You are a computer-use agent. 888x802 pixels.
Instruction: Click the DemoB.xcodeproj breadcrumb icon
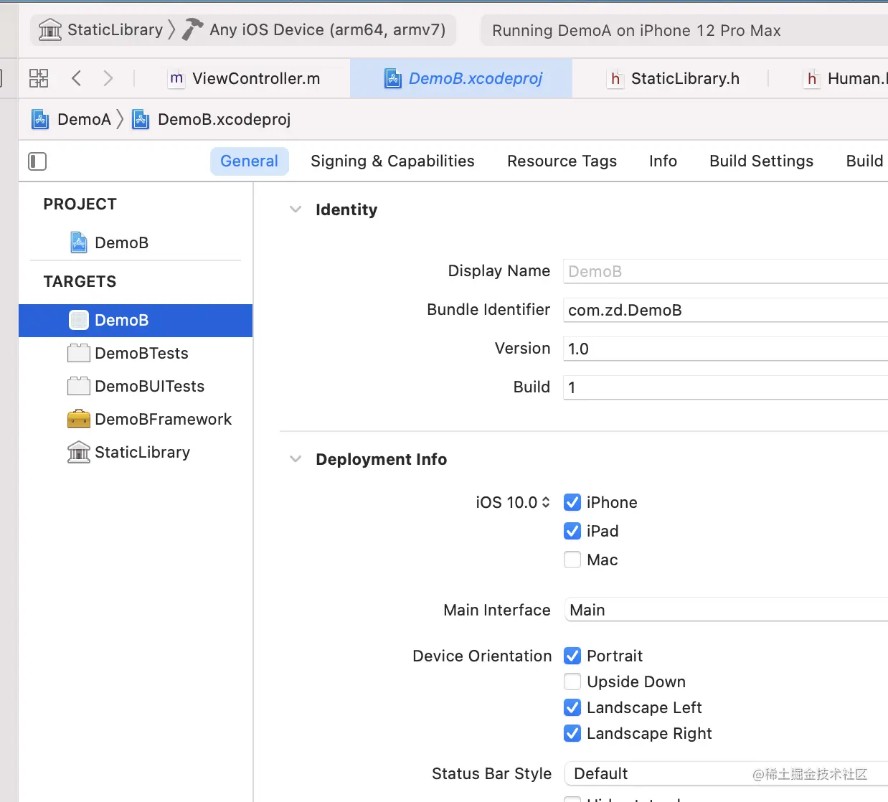(x=141, y=119)
